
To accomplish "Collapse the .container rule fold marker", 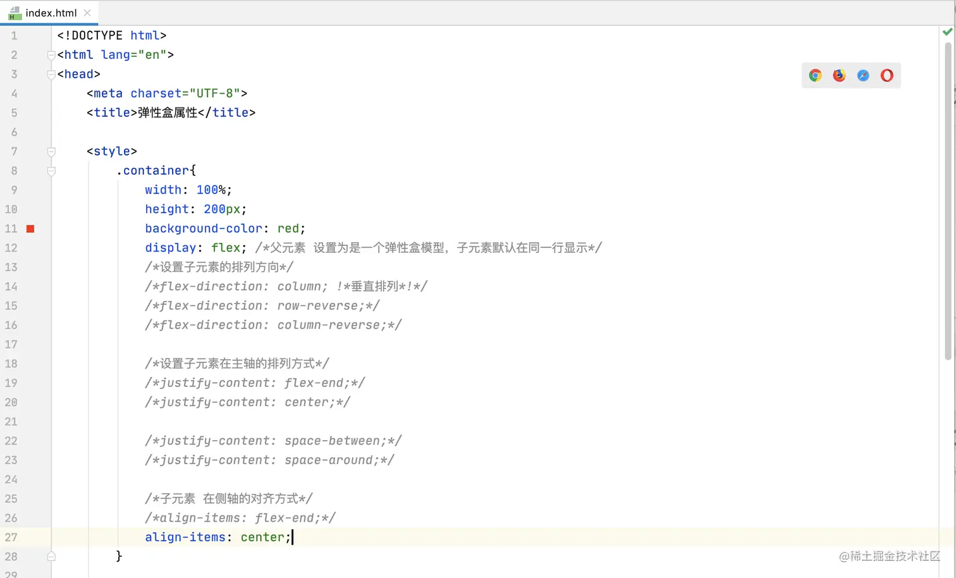I will point(51,171).
